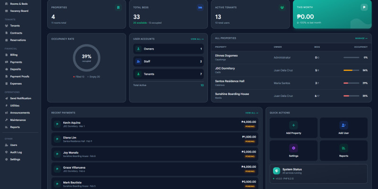The width and height of the screenshot is (378, 189).
Task: Click the Active Tenants people icon
Action: pyautogui.click(x=282, y=8)
